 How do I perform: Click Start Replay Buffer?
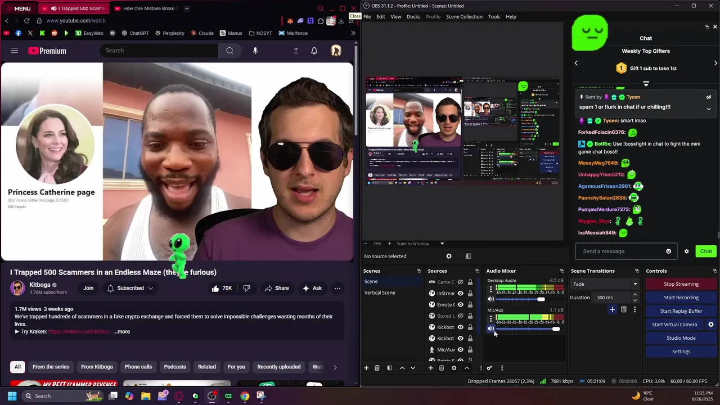click(x=681, y=311)
